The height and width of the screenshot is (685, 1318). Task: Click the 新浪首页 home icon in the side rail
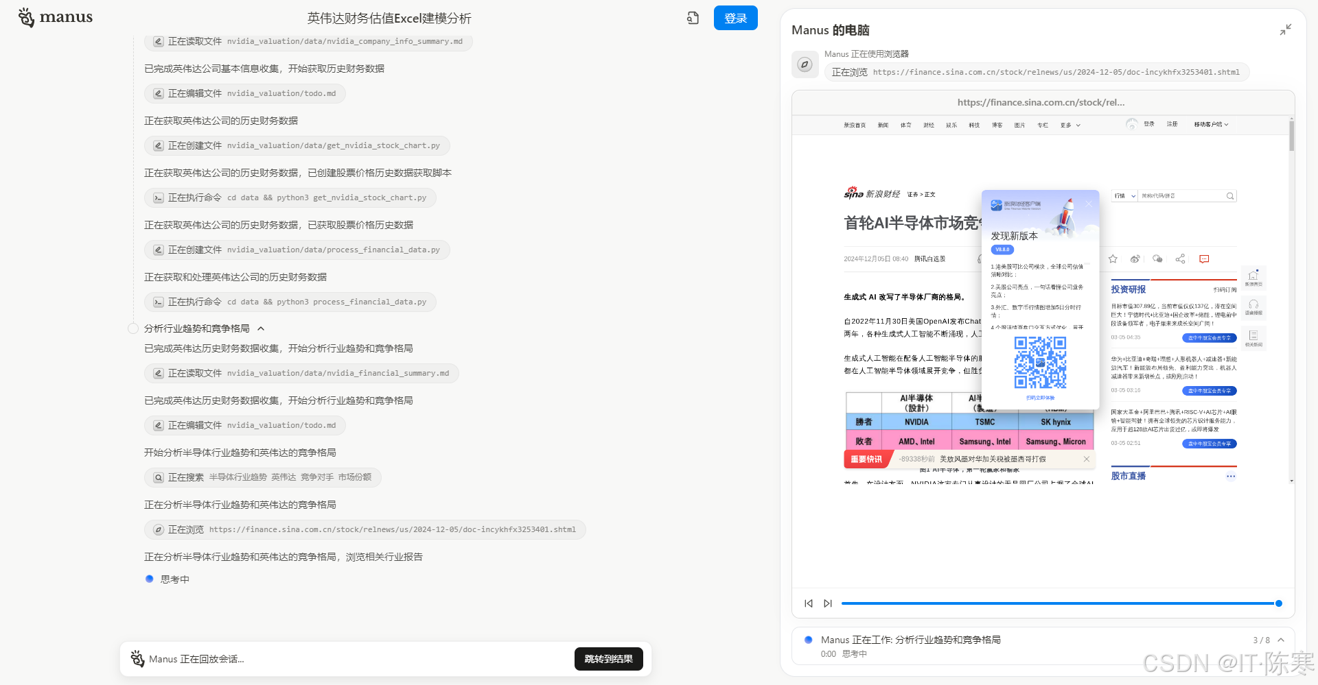pos(1253,278)
